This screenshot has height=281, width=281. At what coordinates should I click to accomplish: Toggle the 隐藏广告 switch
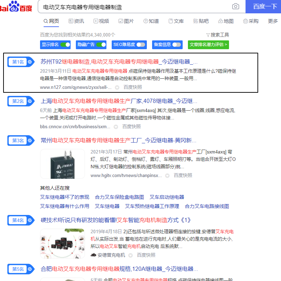click(x=101, y=45)
